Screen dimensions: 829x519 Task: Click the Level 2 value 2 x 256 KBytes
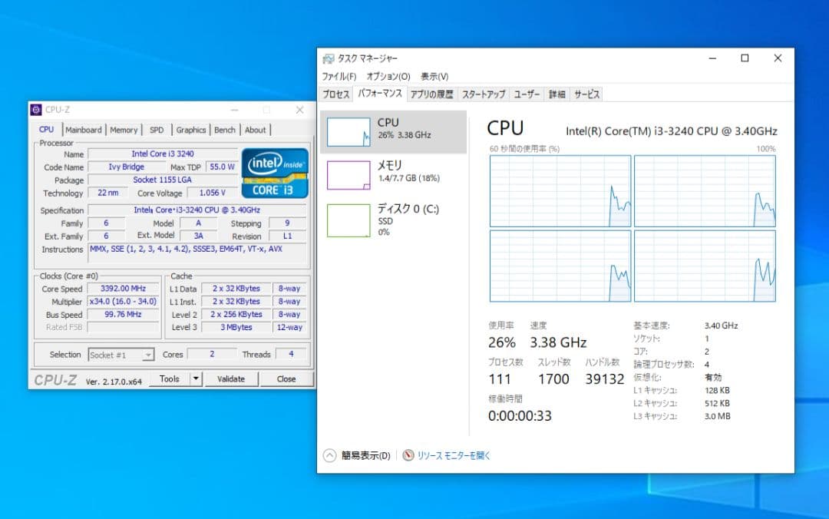click(x=236, y=314)
